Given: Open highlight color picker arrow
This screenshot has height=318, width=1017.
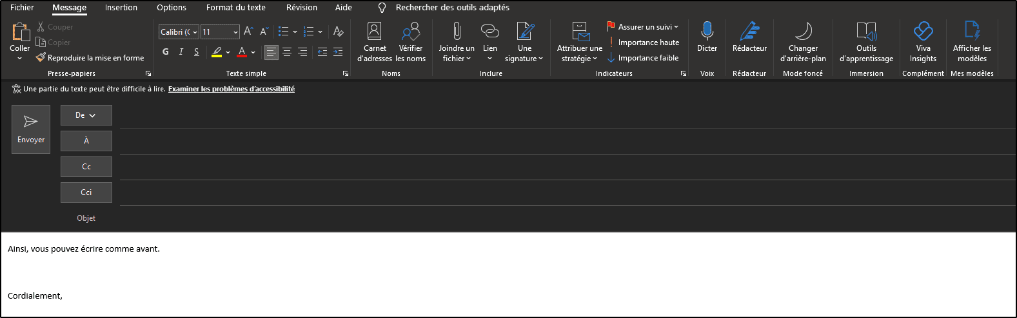Looking at the screenshot, I should 228,52.
